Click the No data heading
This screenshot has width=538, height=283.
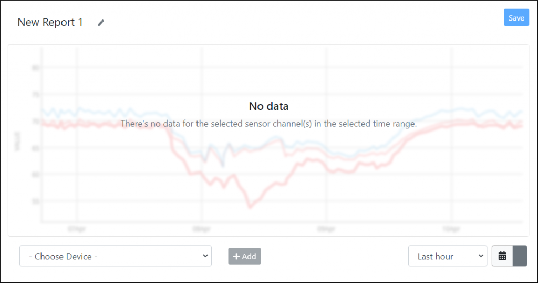coord(268,106)
